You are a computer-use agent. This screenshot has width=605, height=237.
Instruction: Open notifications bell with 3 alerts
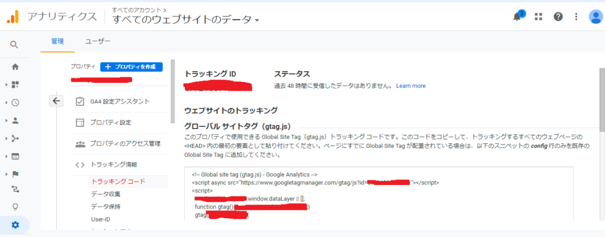517,17
